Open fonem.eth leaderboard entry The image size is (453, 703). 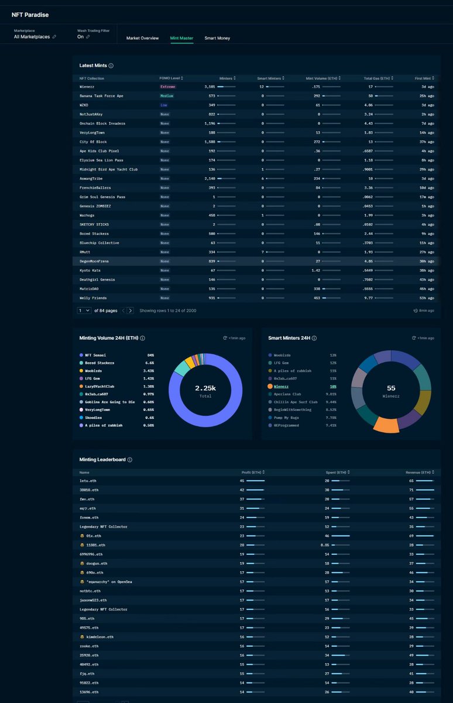tap(88, 517)
